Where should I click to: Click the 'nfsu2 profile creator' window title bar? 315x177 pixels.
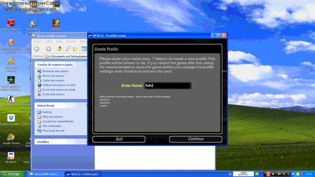coord(60,36)
